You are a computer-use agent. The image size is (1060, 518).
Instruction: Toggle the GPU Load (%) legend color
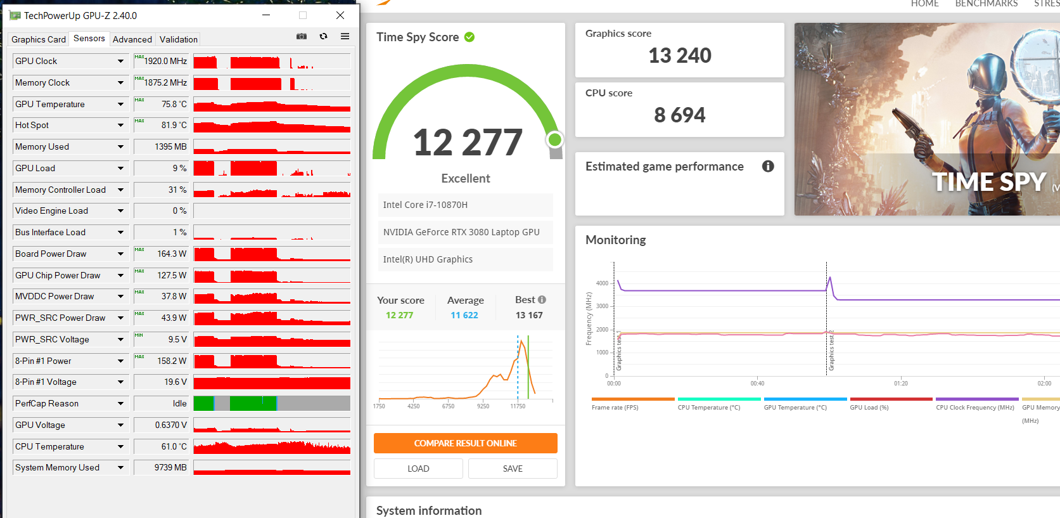pos(891,399)
